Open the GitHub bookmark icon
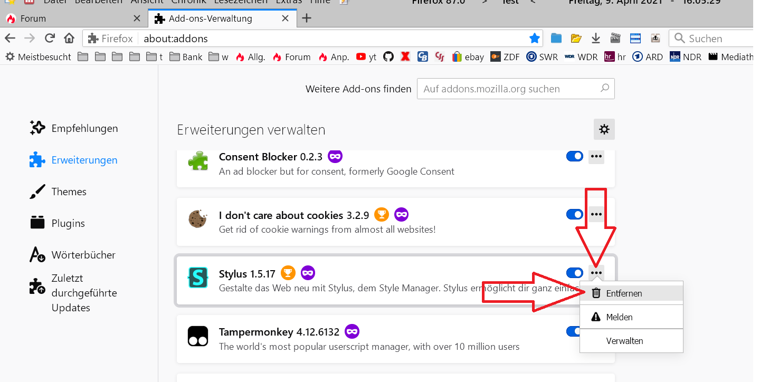 point(388,56)
